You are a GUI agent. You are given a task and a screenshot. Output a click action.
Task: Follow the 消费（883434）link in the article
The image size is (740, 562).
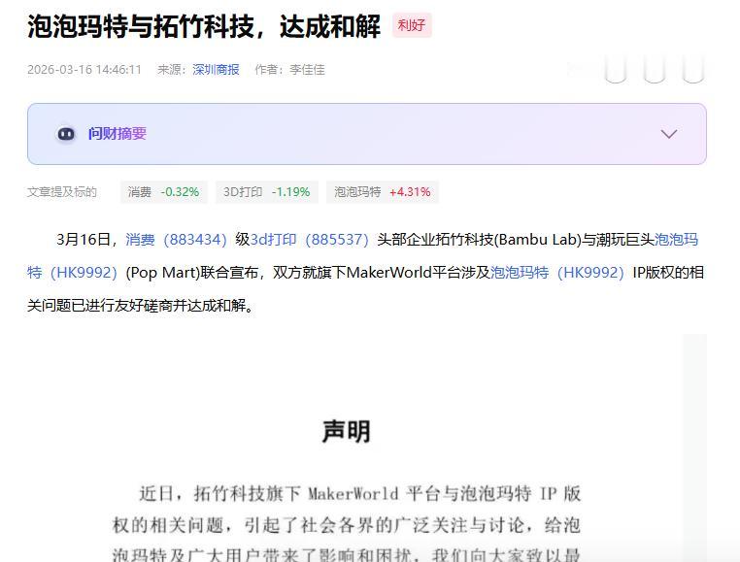point(176,240)
